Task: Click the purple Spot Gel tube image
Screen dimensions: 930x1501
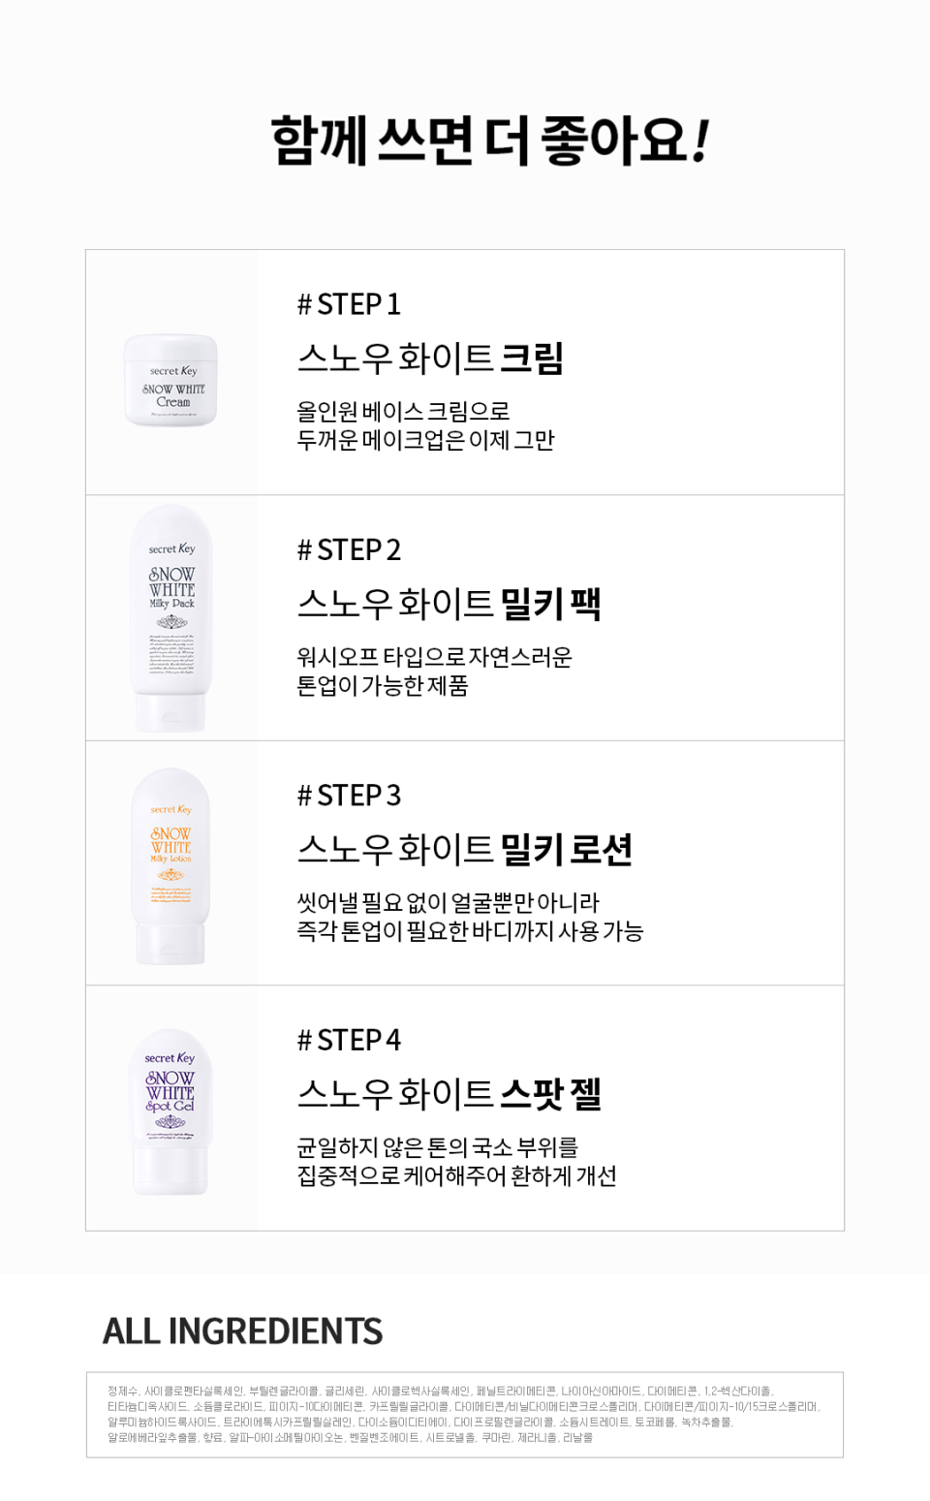Action: point(170,1112)
